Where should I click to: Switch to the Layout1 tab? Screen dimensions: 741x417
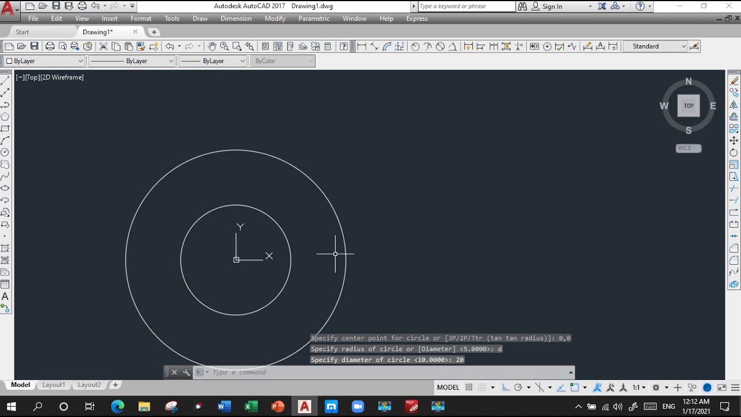click(53, 385)
